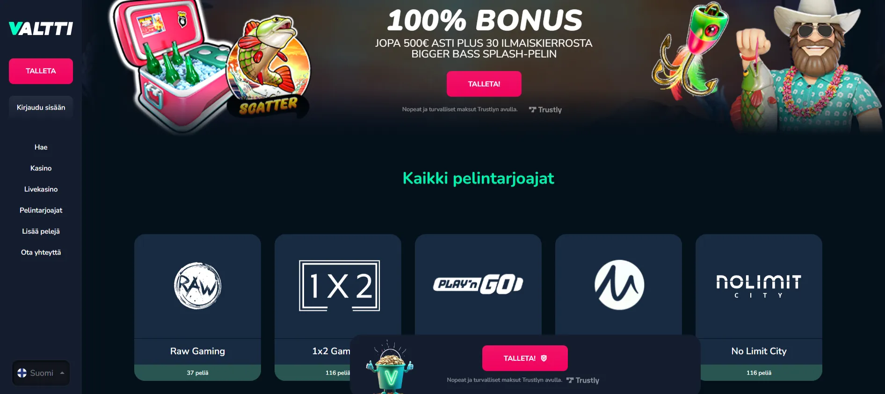Click the TALLETA! button with shield icon
The image size is (885, 394).
(525, 358)
